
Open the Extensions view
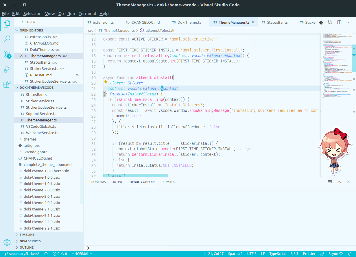coord(7,84)
